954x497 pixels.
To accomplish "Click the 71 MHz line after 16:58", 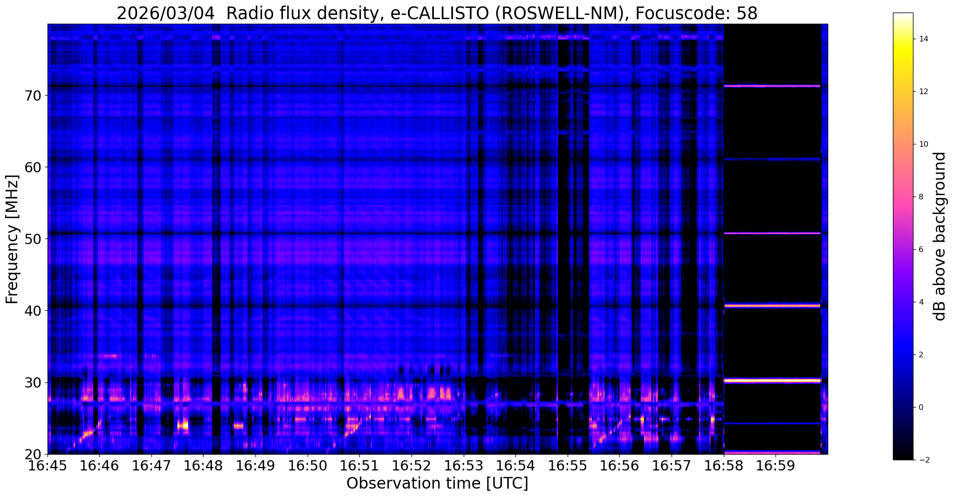I will point(772,86).
